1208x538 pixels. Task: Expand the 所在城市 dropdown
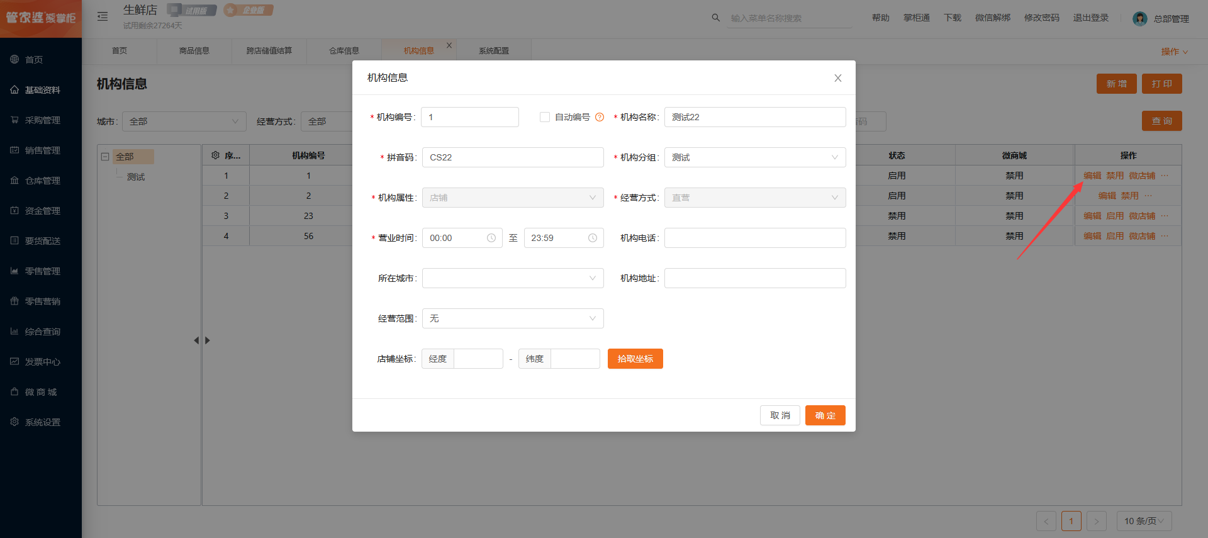point(512,278)
